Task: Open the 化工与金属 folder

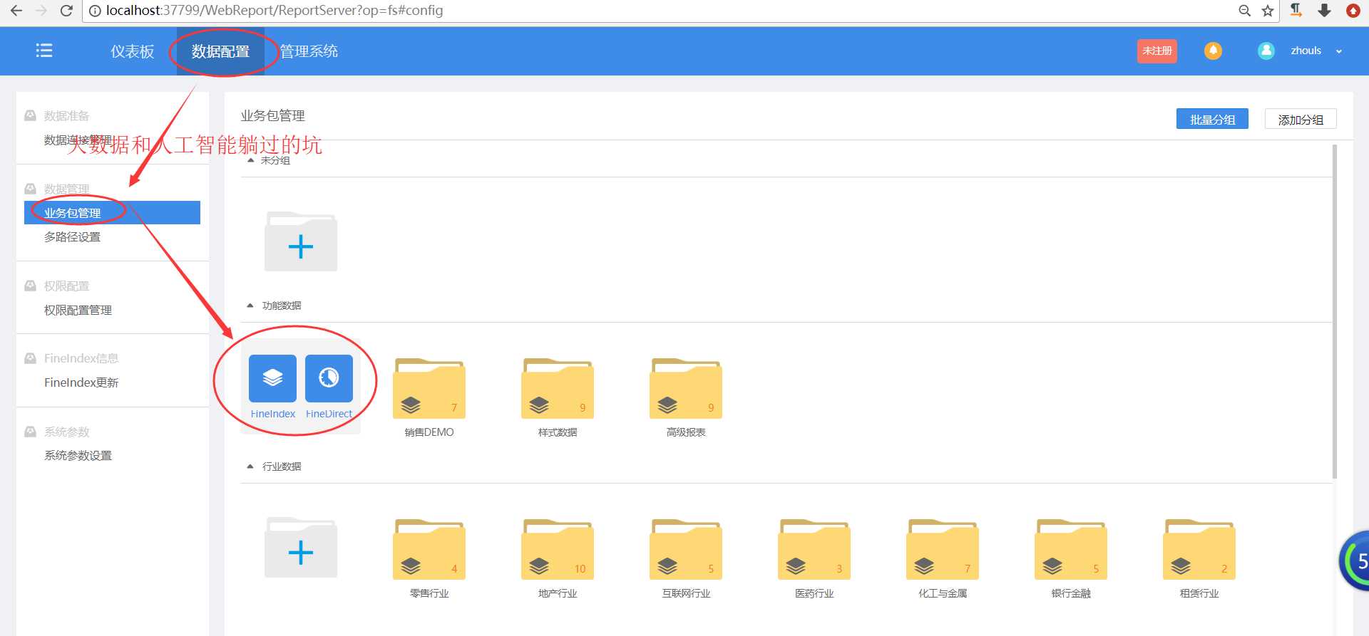Action: tap(943, 549)
